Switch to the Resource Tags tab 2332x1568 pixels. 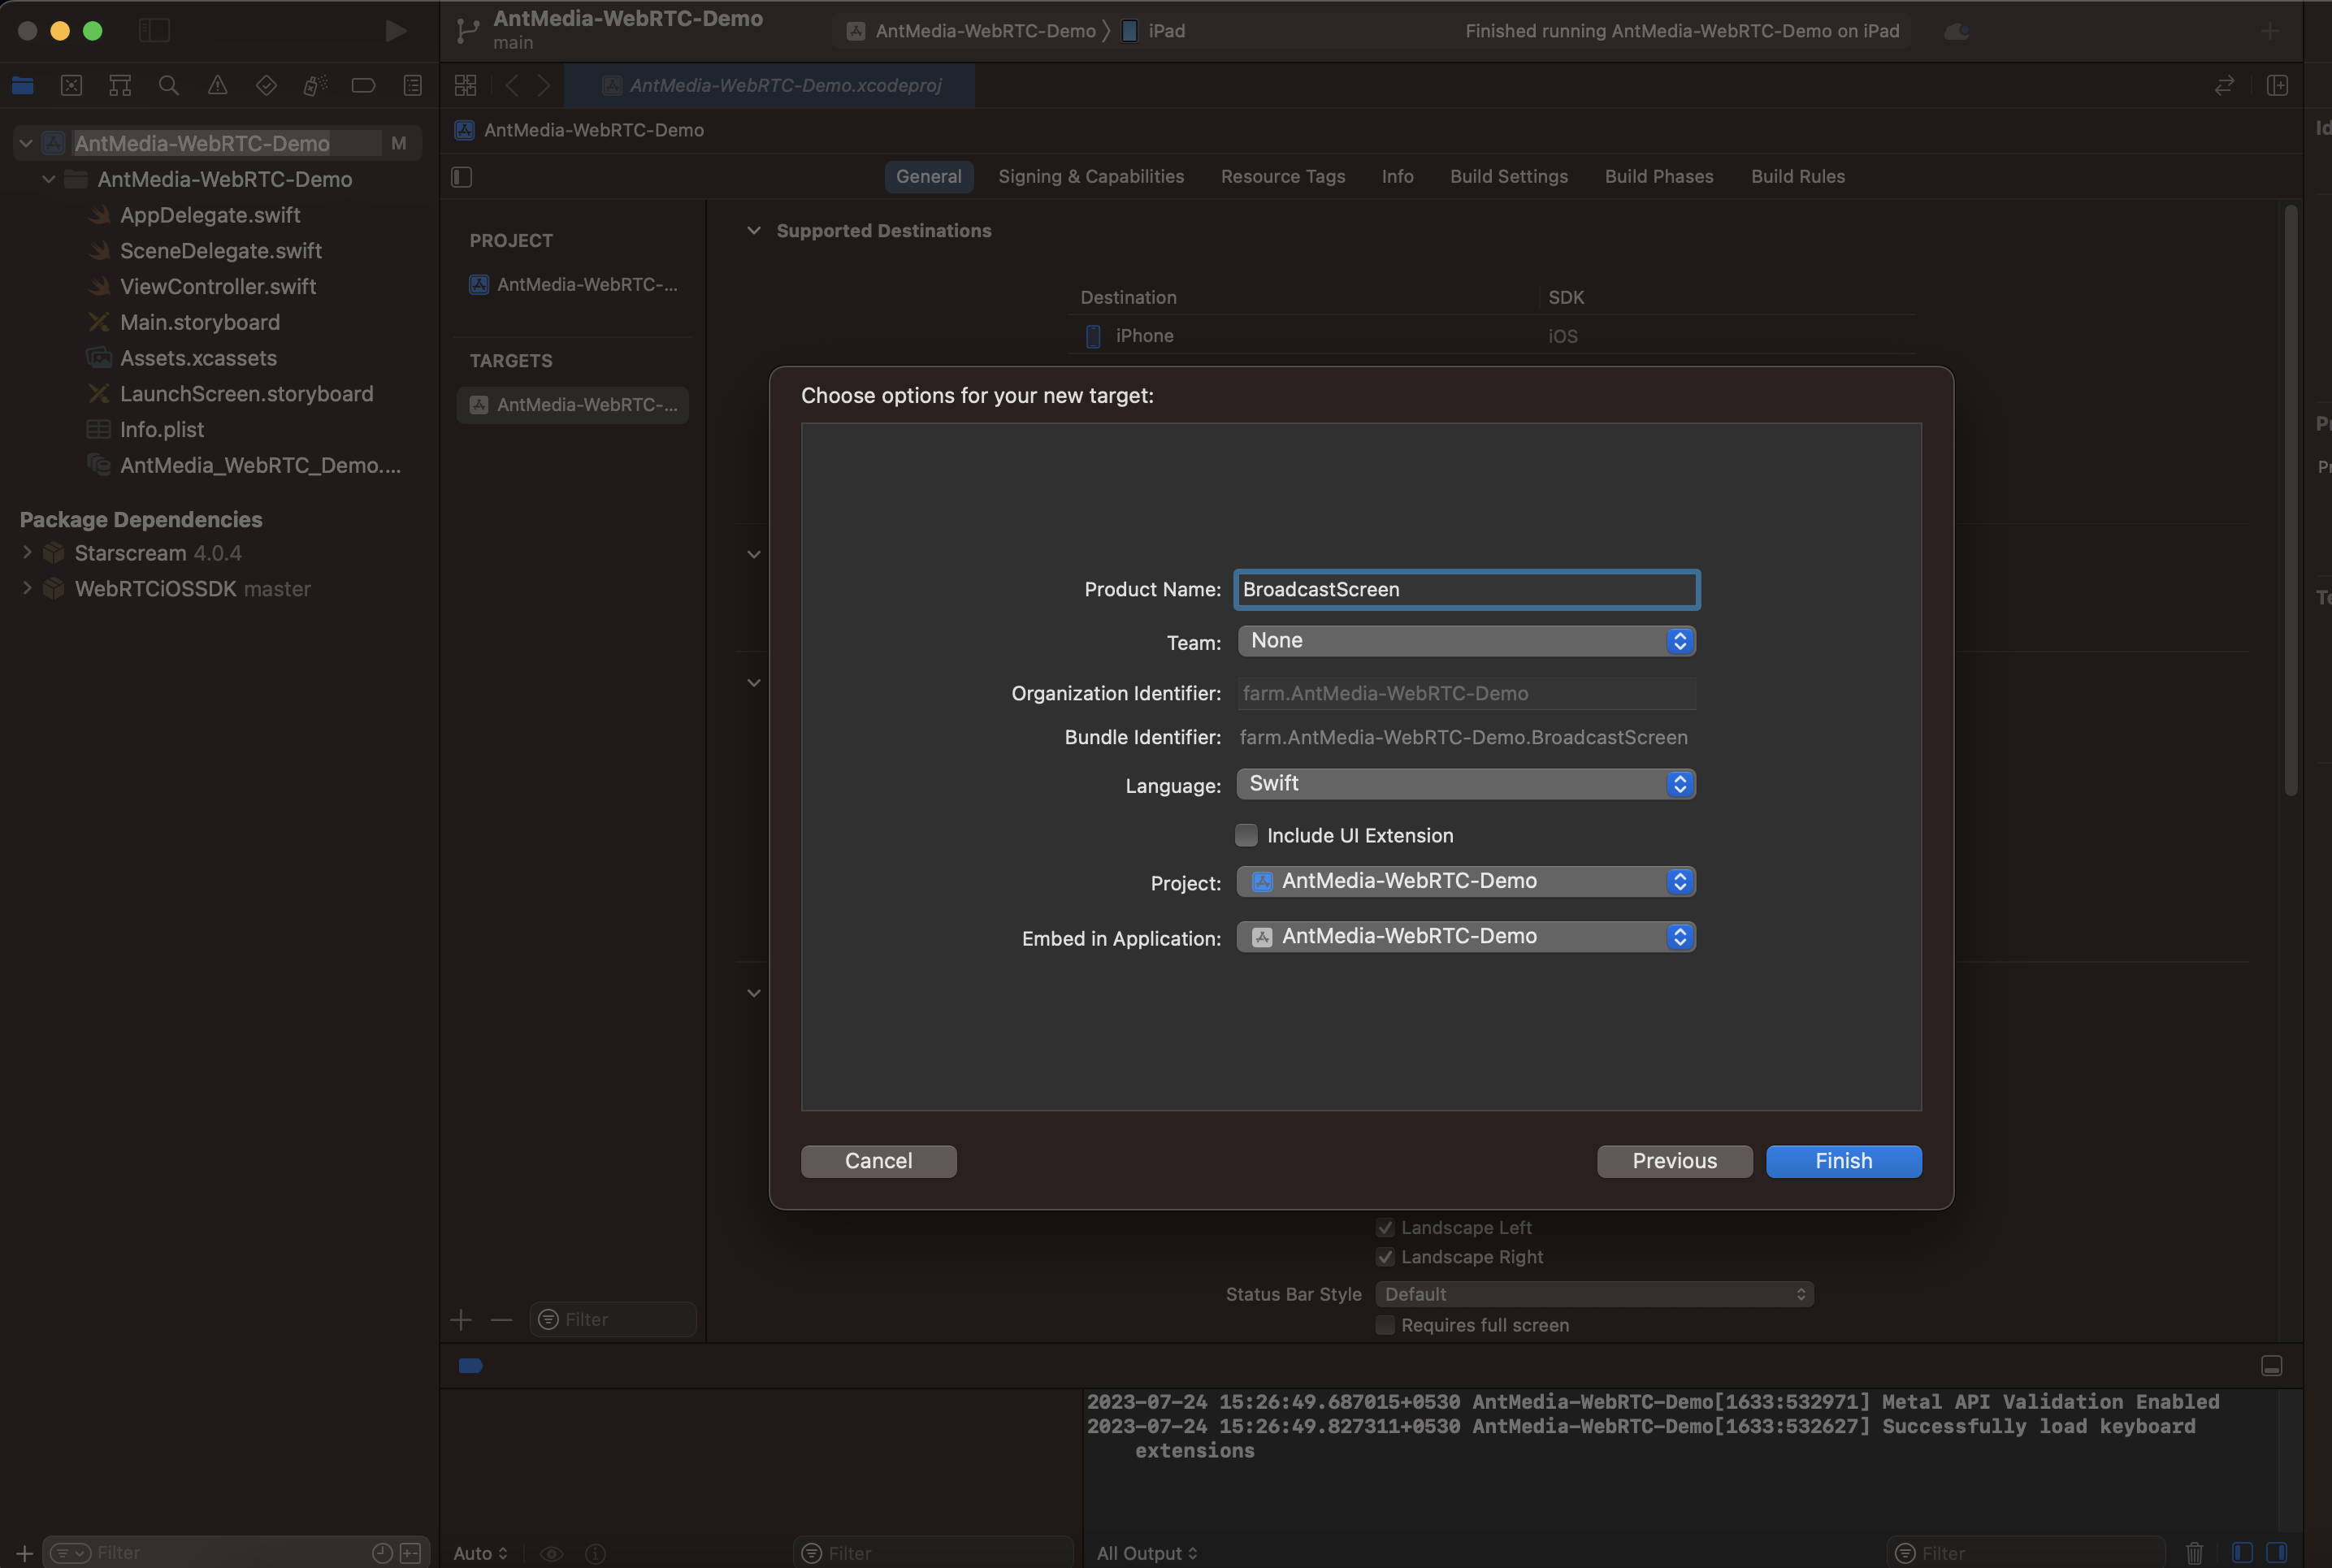tap(1283, 177)
